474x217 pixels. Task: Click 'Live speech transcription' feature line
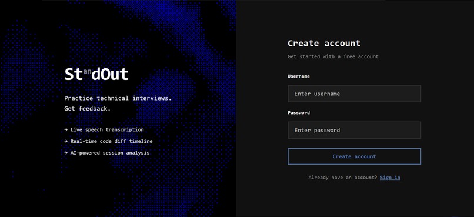click(x=104, y=129)
